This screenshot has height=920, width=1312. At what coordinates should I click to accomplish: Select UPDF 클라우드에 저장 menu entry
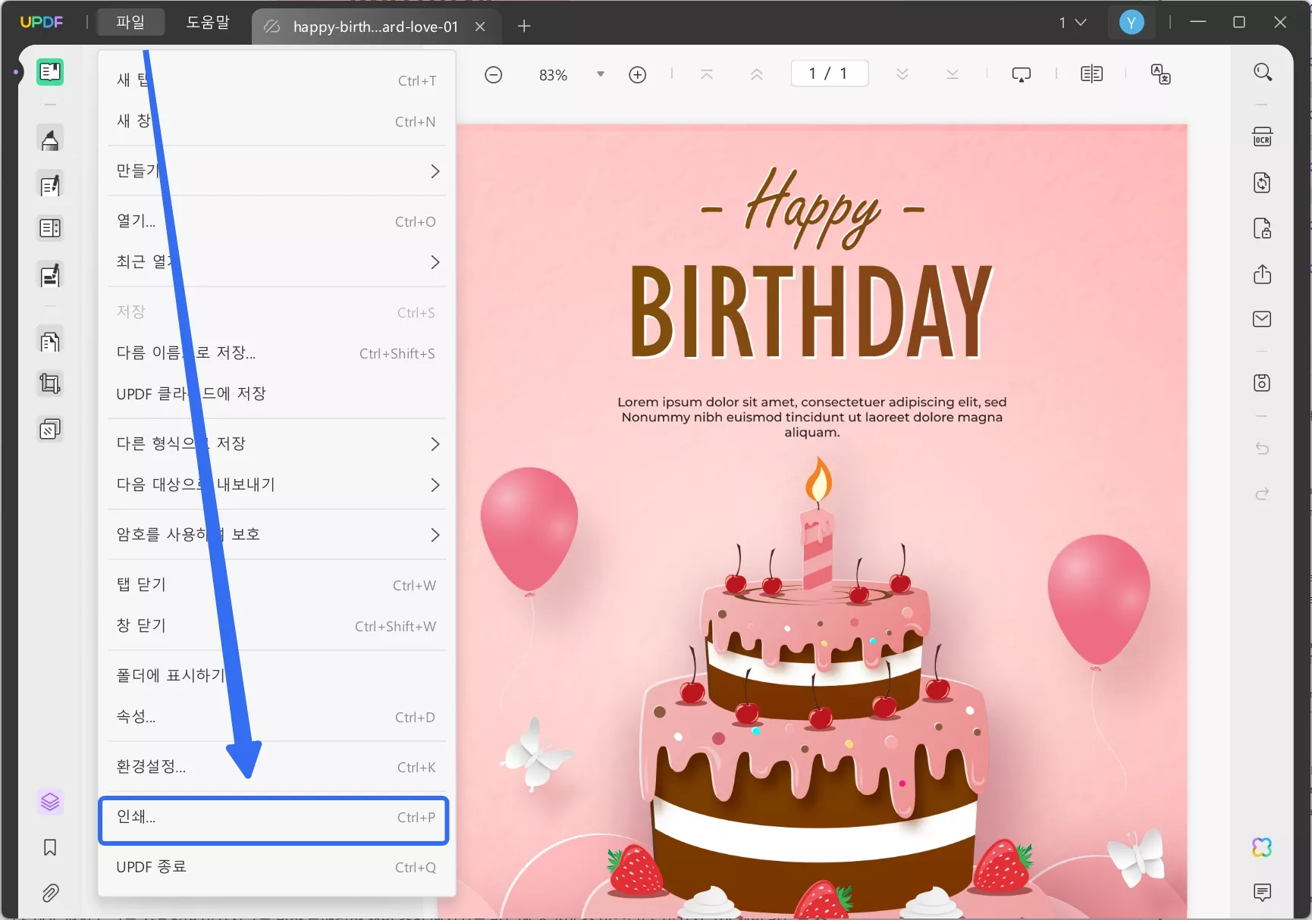coord(277,394)
